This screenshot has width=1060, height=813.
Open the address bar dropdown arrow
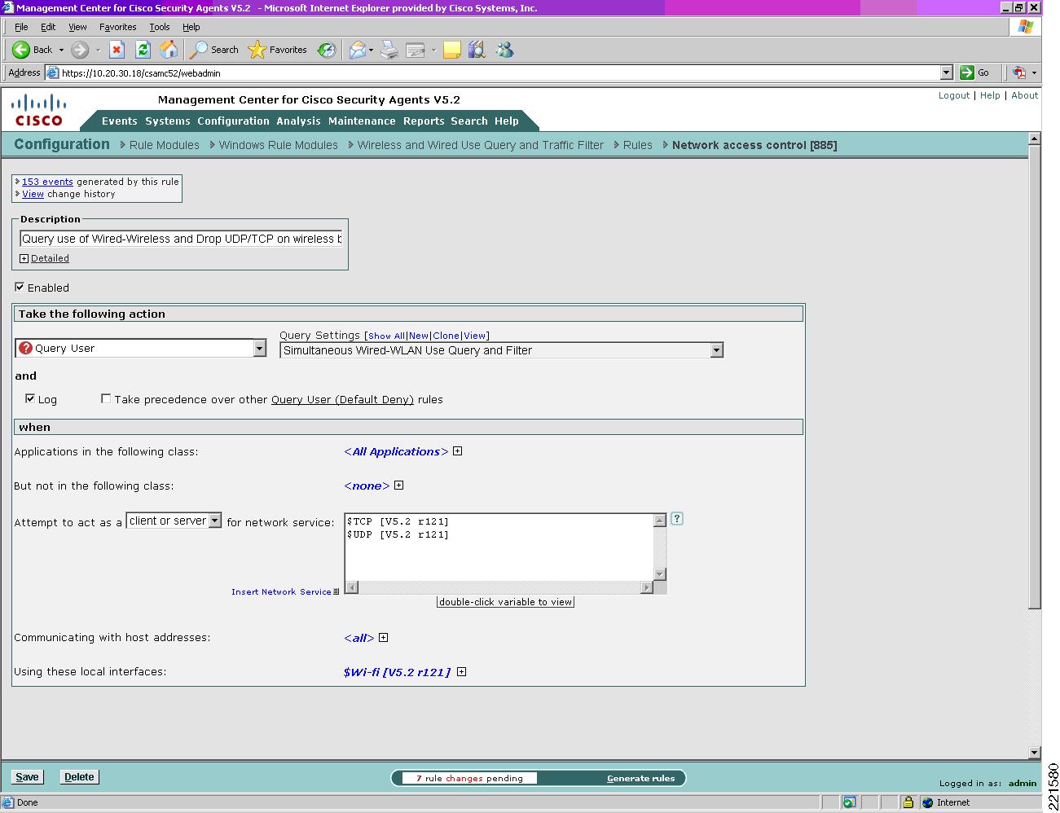click(x=946, y=73)
